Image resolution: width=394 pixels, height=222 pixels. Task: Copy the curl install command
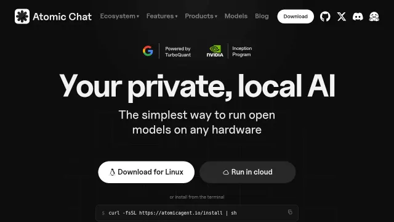pyautogui.click(x=290, y=212)
